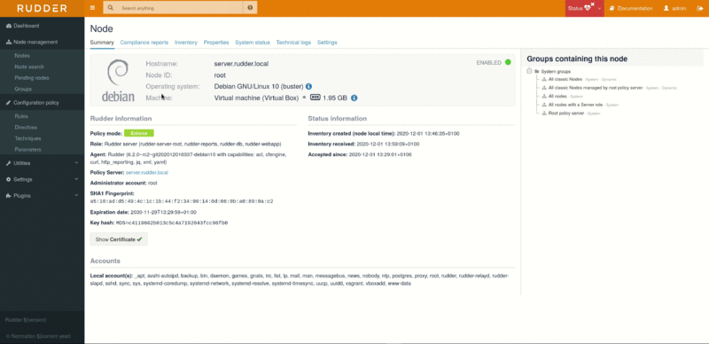Open the admin user menu
Screen dimensions: 709x344
point(674,8)
